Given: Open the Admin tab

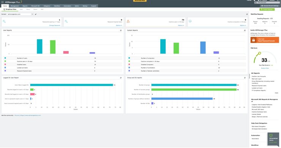Looking at the screenshot, I should point(77,6).
